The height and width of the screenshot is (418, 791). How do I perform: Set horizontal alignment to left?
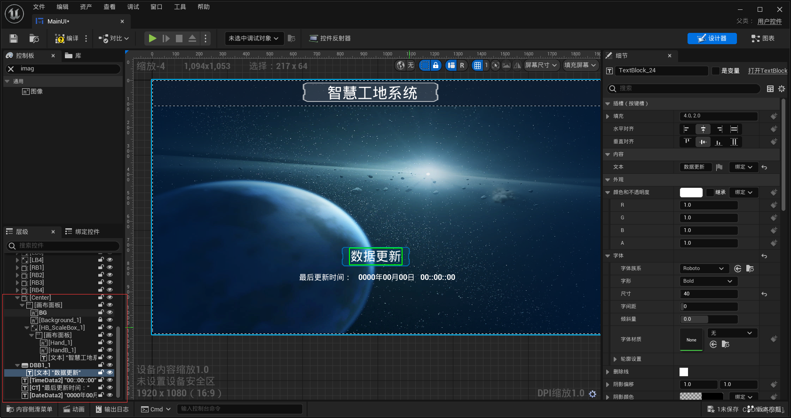coord(687,129)
